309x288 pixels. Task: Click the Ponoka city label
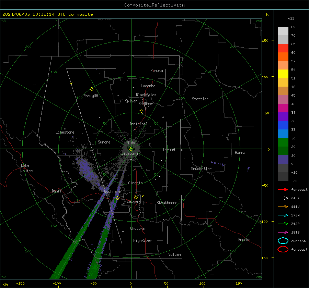[x=157, y=71]
